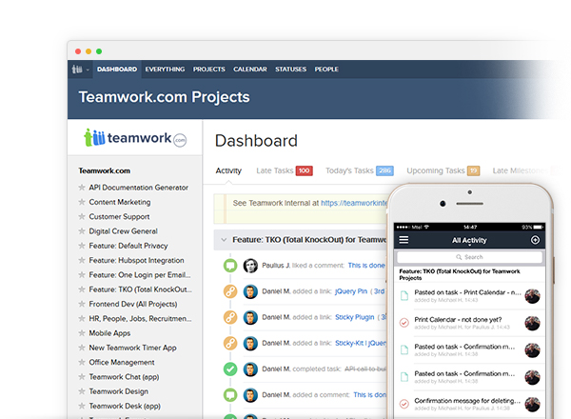
Task: Click the green comment icon beside Paulus J.
Action: pos(230,266)
